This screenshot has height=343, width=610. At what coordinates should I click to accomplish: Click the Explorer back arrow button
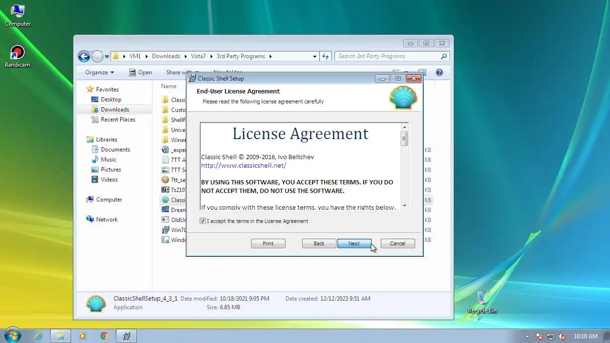point(84,56)
